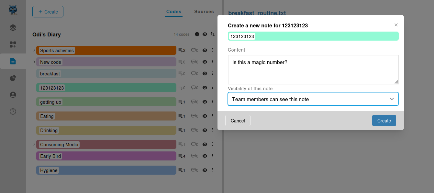434x193 pixels.
Task: Close the new note dialog
Action: (x=396, y=25)
